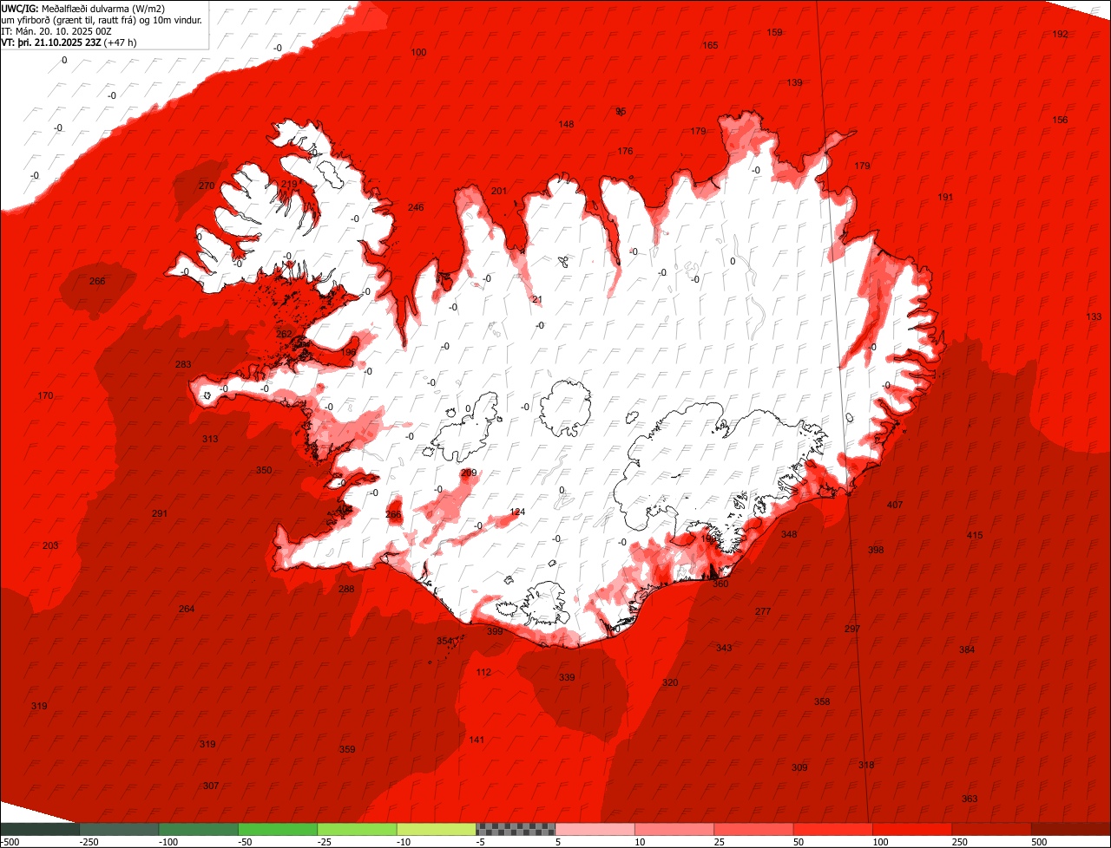This screenshot has height=848, width=1111.
Task: Click the 'IT: Mán. 20. 10. 2025 00Z' line
Action: (x=56, y=31)
